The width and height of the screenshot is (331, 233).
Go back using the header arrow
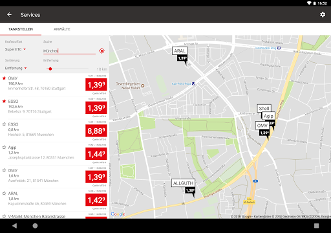pyautogui.click(x=9, y=14)
